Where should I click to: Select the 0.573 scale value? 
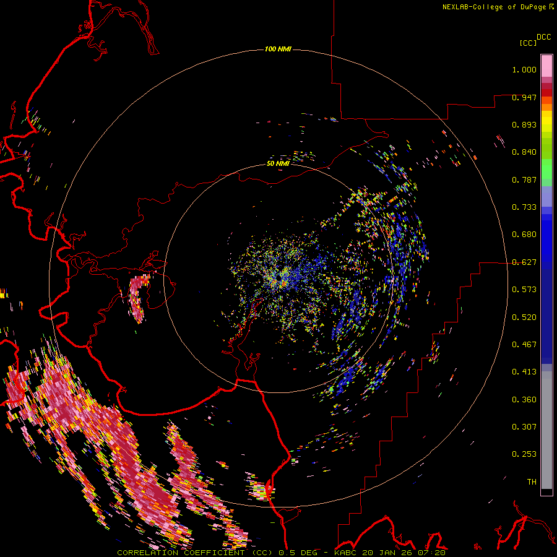tap(524, 290)
